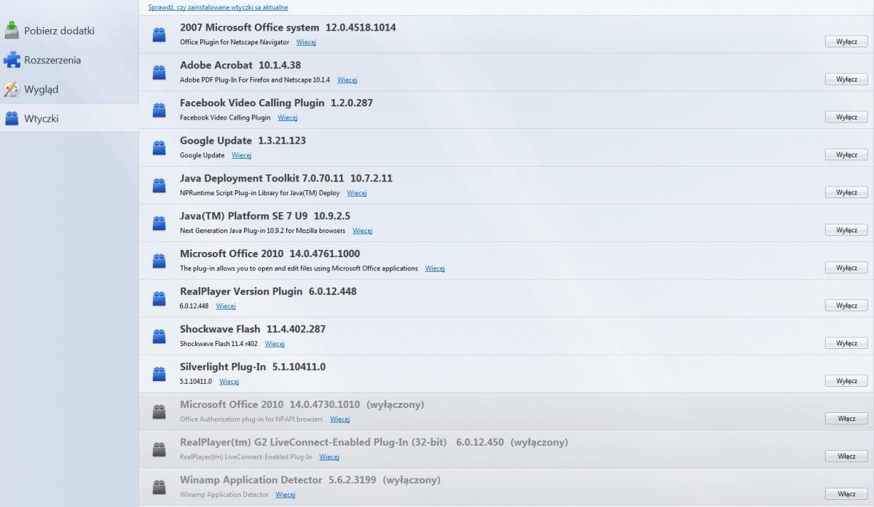Click the Wygląd paintbrush icon
Screen dimensions: 874x507
click(12, 89)
